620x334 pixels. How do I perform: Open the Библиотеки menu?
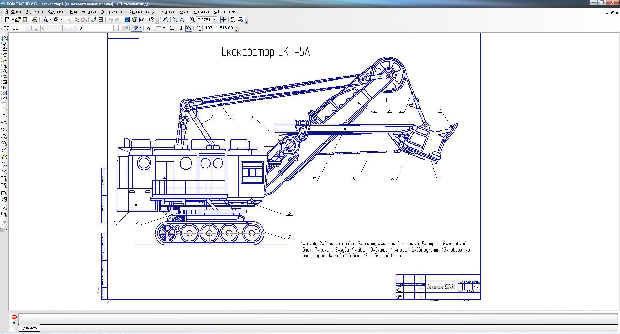tap(224, 12)
